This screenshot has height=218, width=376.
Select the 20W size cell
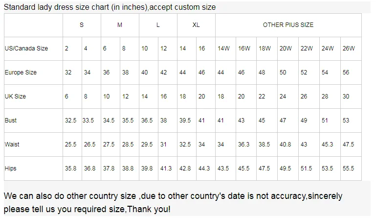(x=288, y=48)
